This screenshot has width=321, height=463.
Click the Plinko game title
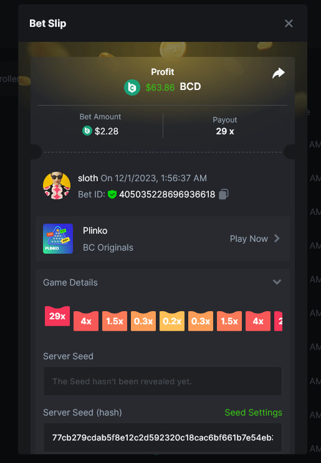click(x=95, y=231)
